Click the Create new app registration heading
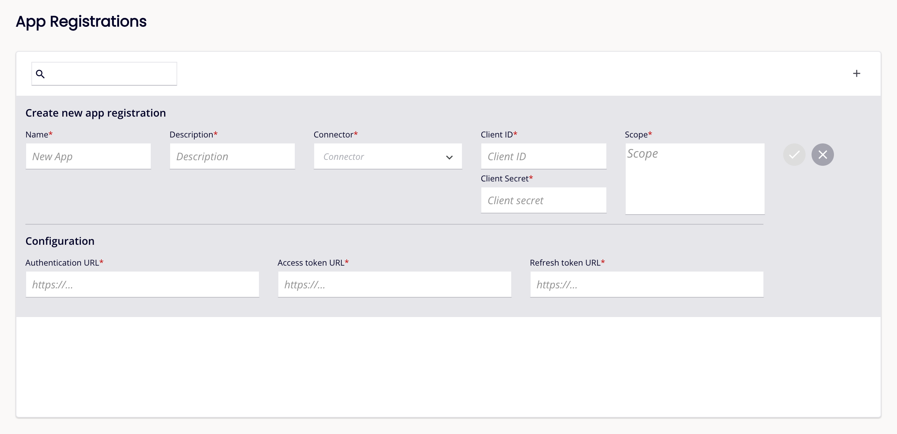The image size is (897, 434). [x=96, y=113]
